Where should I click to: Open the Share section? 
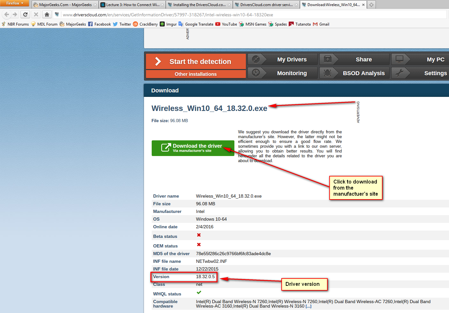pos(354,59)
